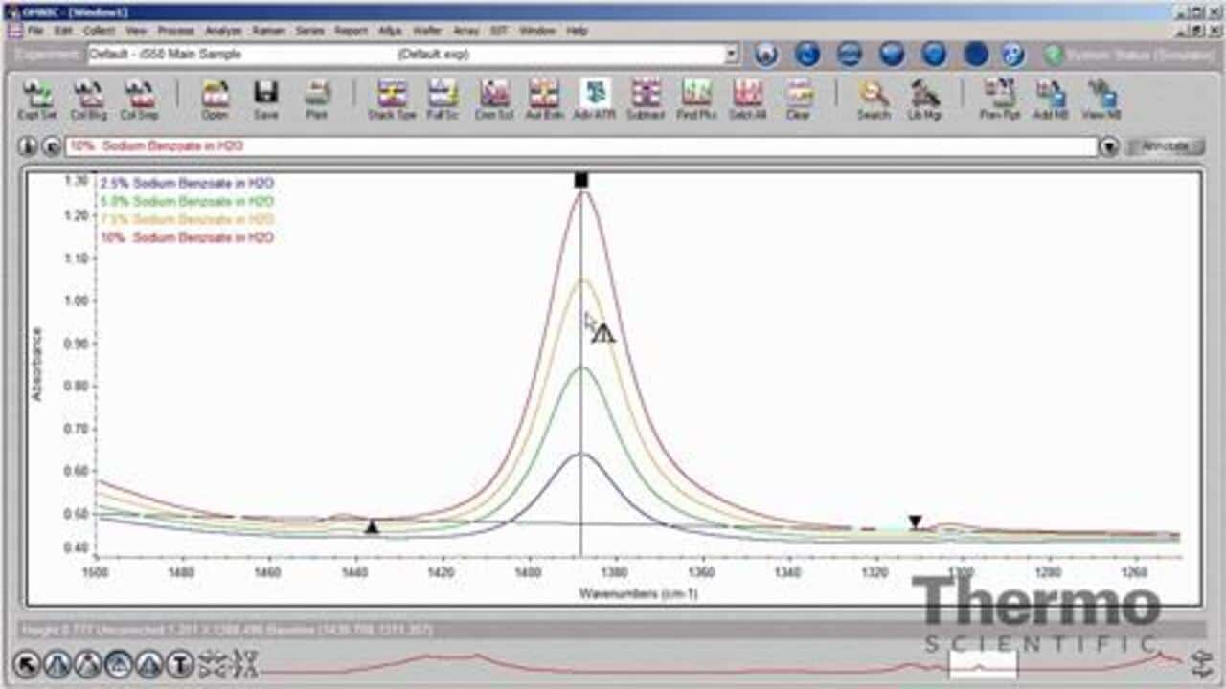Click the Subtract toolbar icon

[646, 99]
